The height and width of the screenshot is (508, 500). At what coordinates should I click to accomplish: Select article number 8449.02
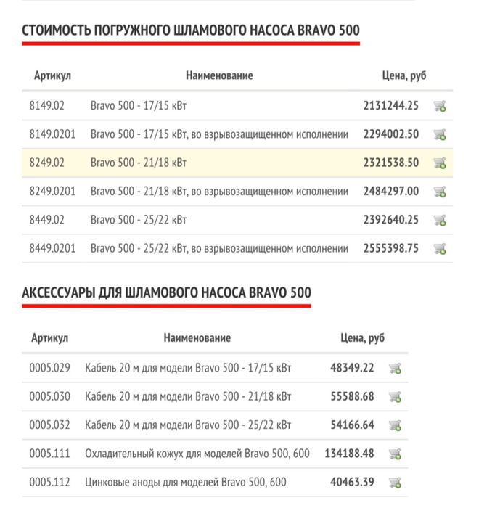tap(47, 220)
